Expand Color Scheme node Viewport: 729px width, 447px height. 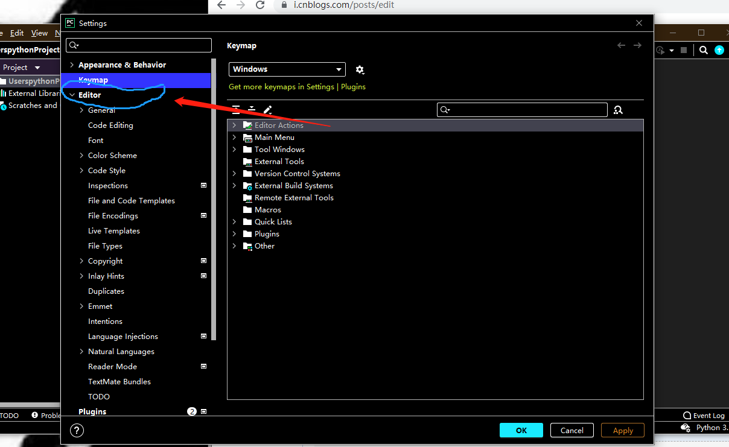81,155
